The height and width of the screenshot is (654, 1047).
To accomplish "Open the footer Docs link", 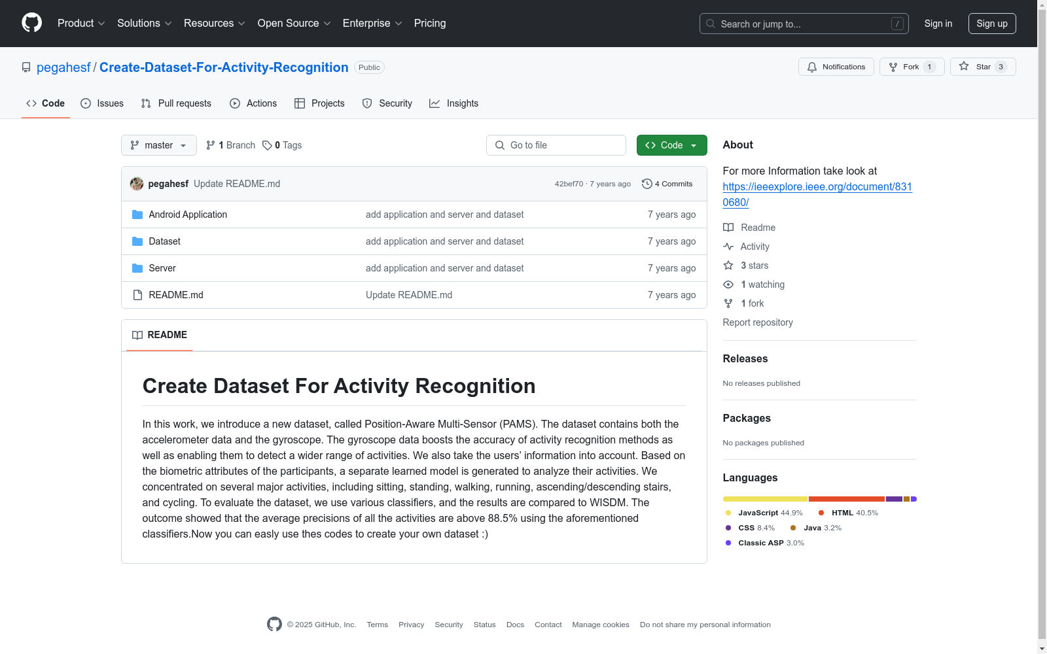I will click(x=516, y=625).
